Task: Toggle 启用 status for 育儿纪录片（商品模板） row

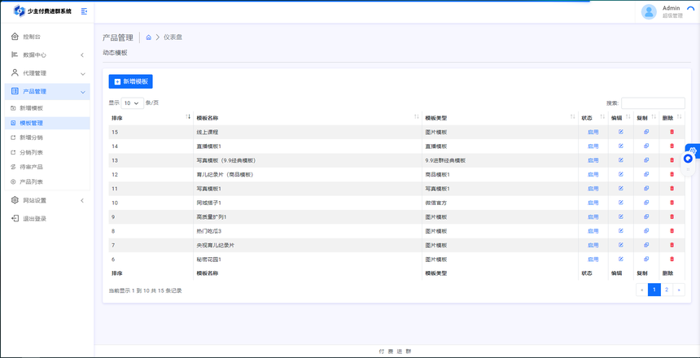Action: 593,174
